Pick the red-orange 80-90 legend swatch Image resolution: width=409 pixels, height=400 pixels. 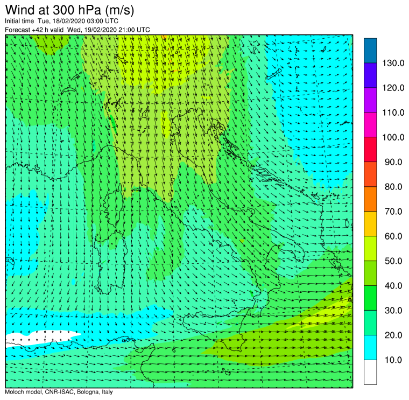point(370,174)
